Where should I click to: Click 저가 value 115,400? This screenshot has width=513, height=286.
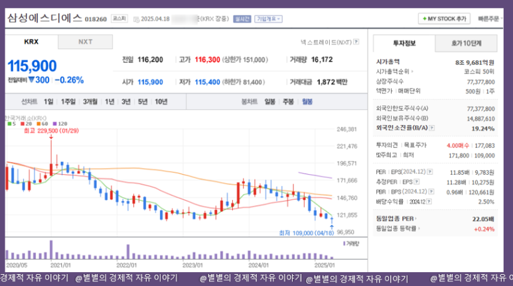208,82
